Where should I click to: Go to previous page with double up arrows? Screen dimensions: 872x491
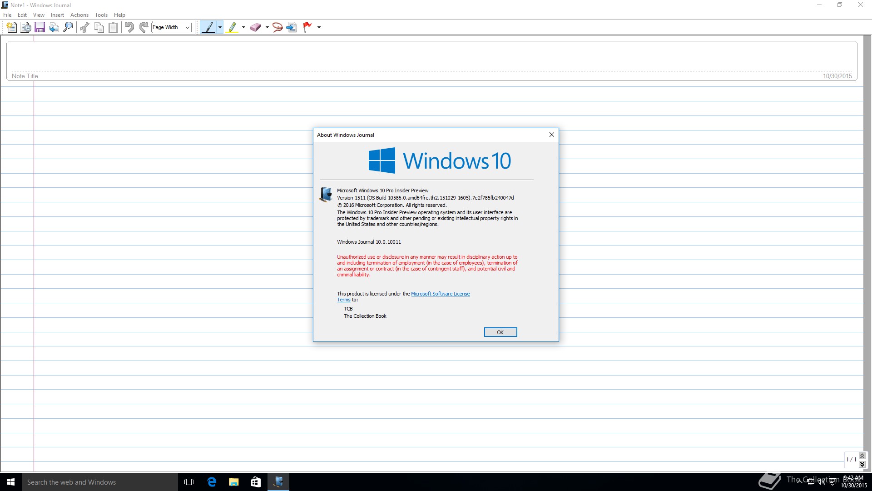(x=862, y=456)
